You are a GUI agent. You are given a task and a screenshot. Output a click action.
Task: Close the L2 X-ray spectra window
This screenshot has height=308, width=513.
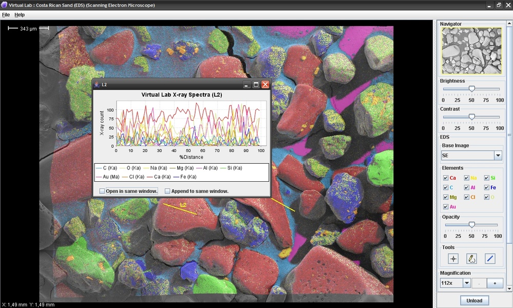265,84
